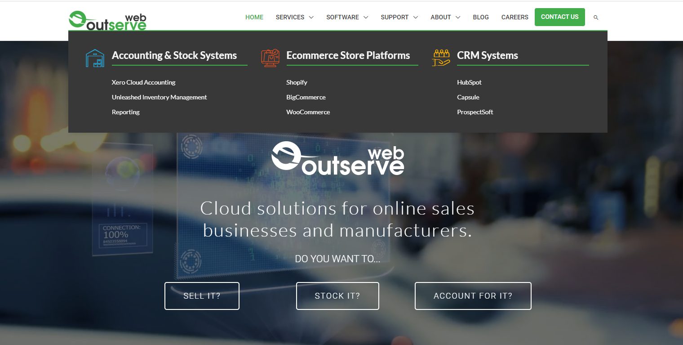Choose Shopify from the mega menu

pyautogui.click(x=297, y=82)
